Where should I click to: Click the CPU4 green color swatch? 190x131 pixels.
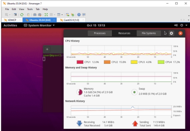161,62
